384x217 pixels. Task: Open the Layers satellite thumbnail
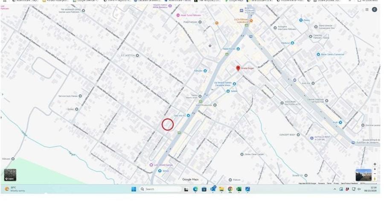click(x=10, y=175)
